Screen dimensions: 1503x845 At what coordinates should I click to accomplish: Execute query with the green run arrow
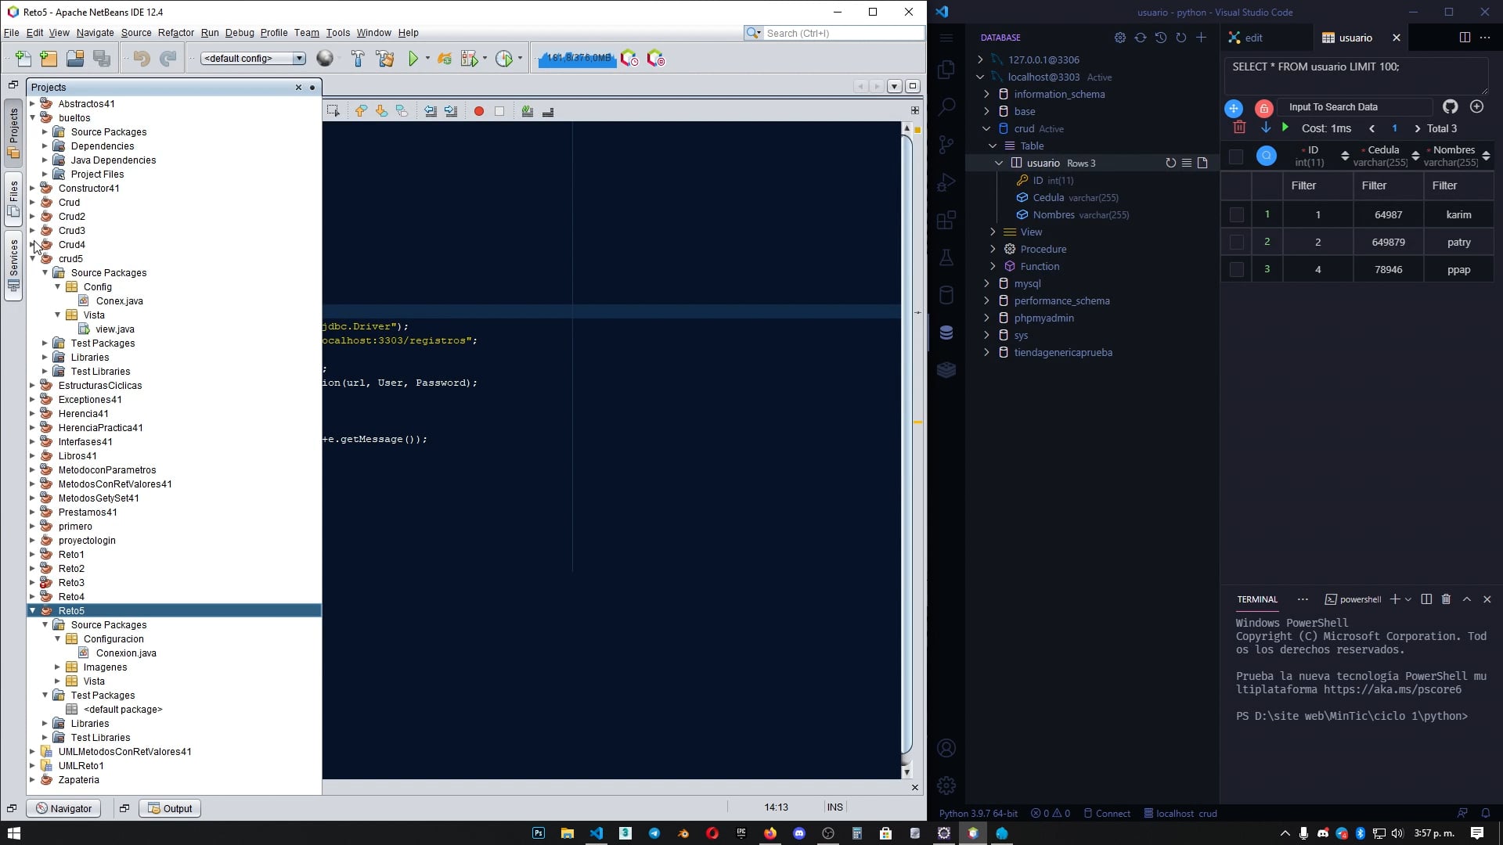click(1285, 126)
